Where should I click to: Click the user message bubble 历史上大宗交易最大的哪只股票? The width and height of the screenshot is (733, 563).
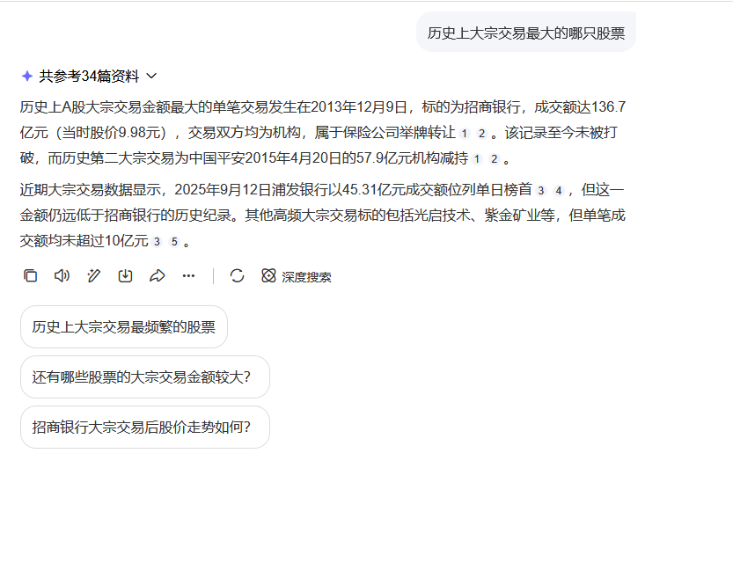coord(526,33)
